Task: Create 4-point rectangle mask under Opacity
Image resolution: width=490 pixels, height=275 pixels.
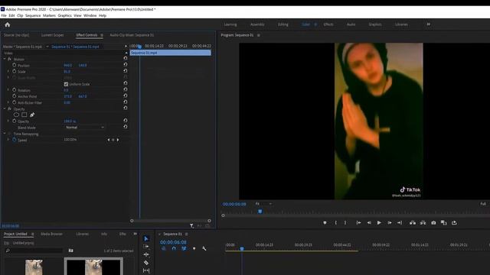Action: [24, 115]
